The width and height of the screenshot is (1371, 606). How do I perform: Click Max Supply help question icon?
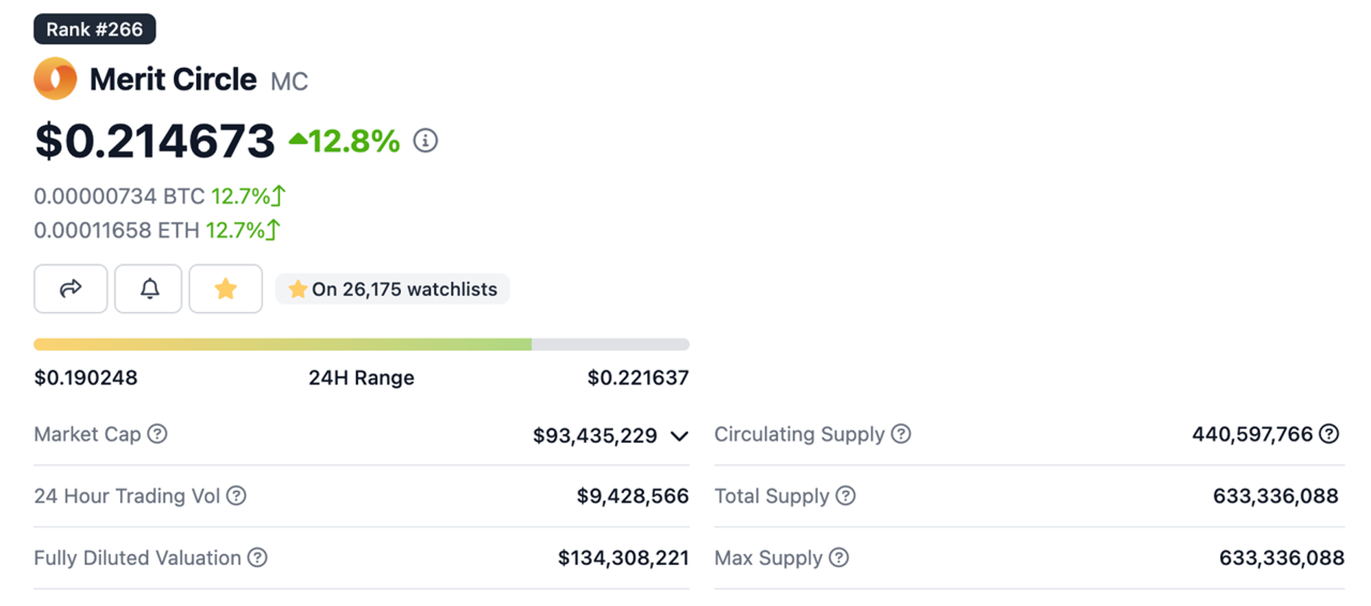click(x=839, y=557)
